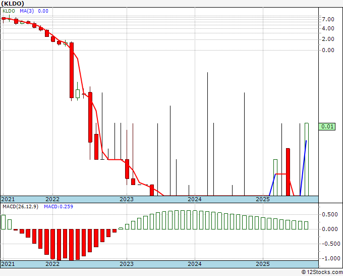Click the MACD:0.259 value label
The height and width of the screenshot is (276, 343).
point(59,207)
